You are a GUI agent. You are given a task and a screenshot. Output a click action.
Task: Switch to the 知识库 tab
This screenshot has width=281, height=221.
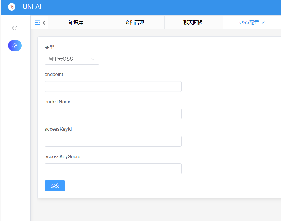click(77, 22)
